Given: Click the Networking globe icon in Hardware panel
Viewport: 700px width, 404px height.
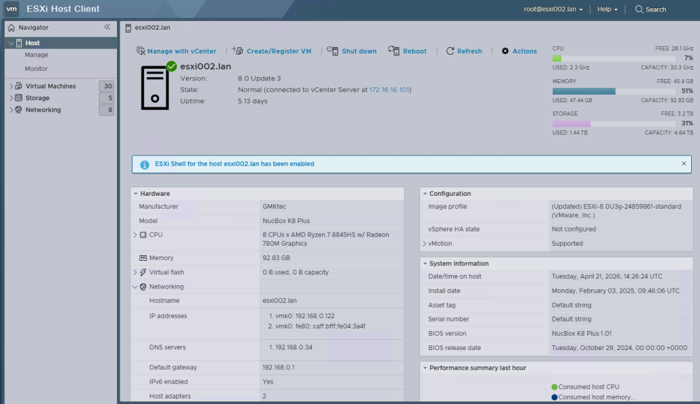Looking at the screenshot, I should (143, 287).
